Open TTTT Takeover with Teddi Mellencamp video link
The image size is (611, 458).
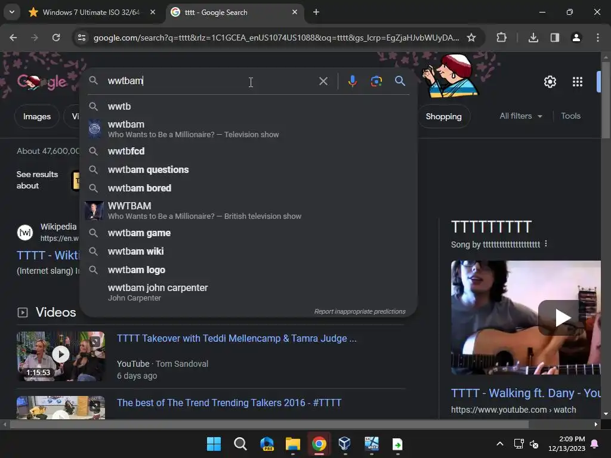coord(236,339)
